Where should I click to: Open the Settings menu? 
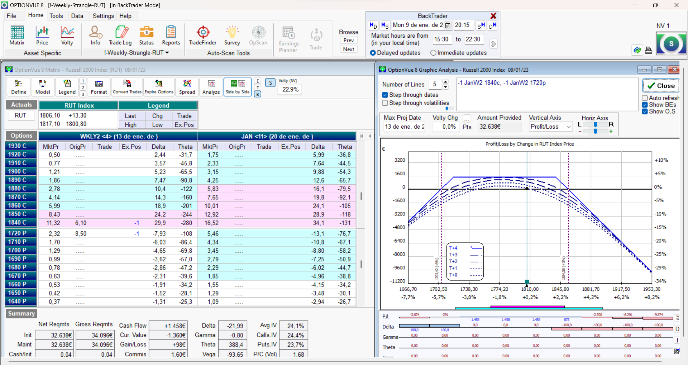[x=103, y=16]
